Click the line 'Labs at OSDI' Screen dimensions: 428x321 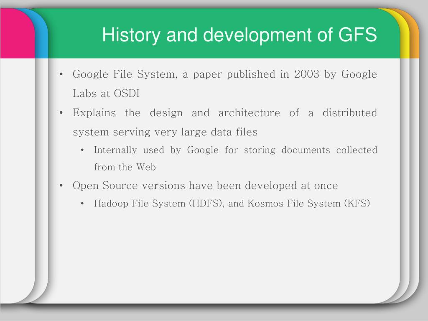[x=106, y=93]
